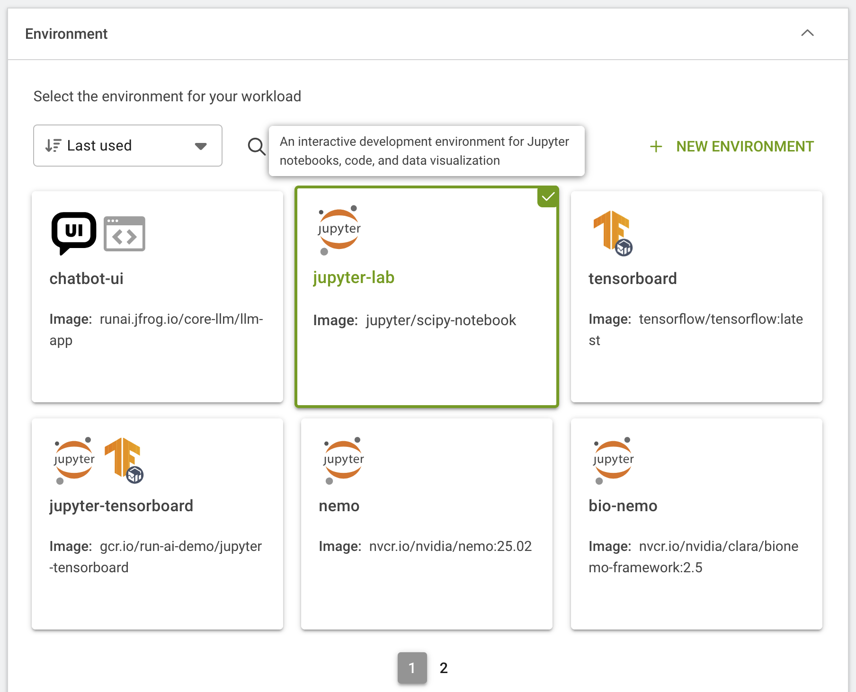Select the jupyter-lab environment title

pos(354,277)
